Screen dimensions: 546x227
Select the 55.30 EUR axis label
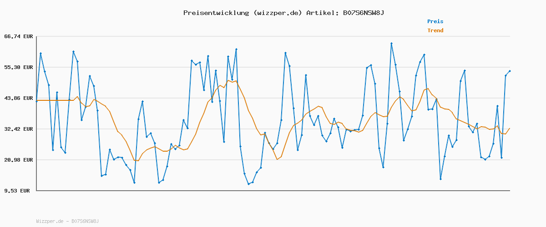click(19, 67)
